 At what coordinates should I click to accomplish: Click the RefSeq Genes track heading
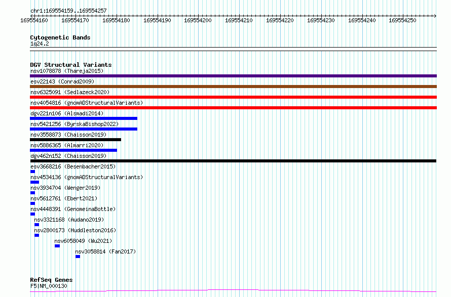(x=51, y=280)
